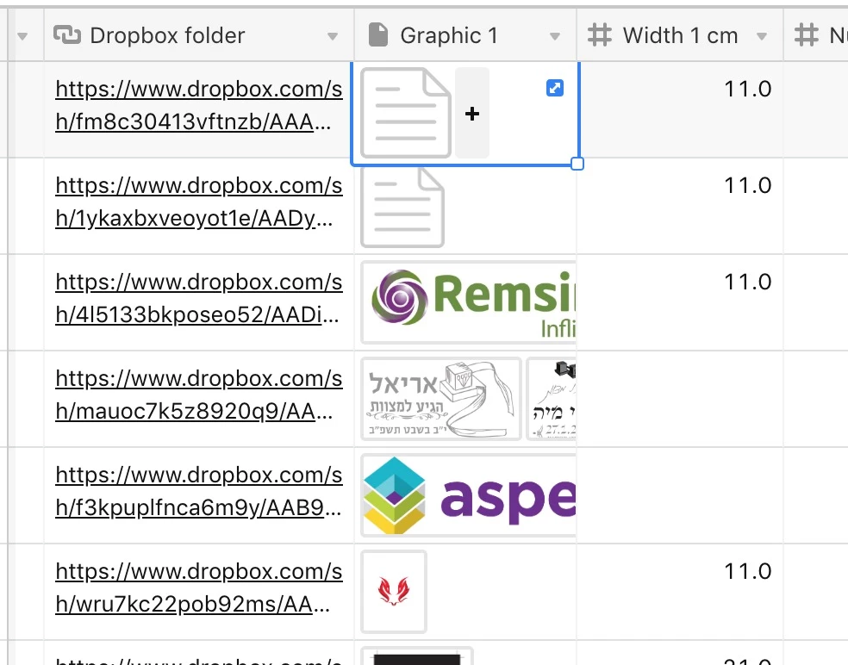Select the Width 11.0 cell in the Remsi row

[680, 302]
